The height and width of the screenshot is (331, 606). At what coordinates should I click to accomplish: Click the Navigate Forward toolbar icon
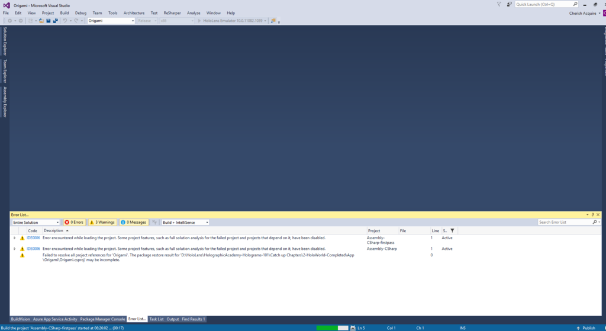[x=21, y=21]
